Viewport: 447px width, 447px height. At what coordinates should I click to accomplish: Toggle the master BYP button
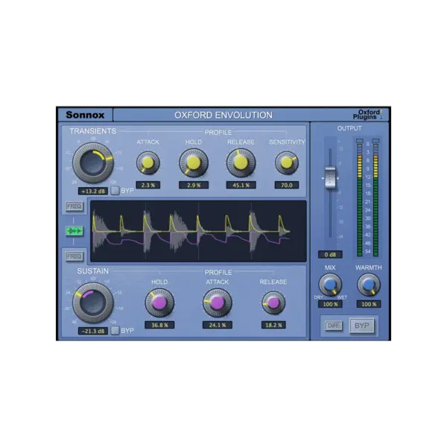[x=362, y=326]
